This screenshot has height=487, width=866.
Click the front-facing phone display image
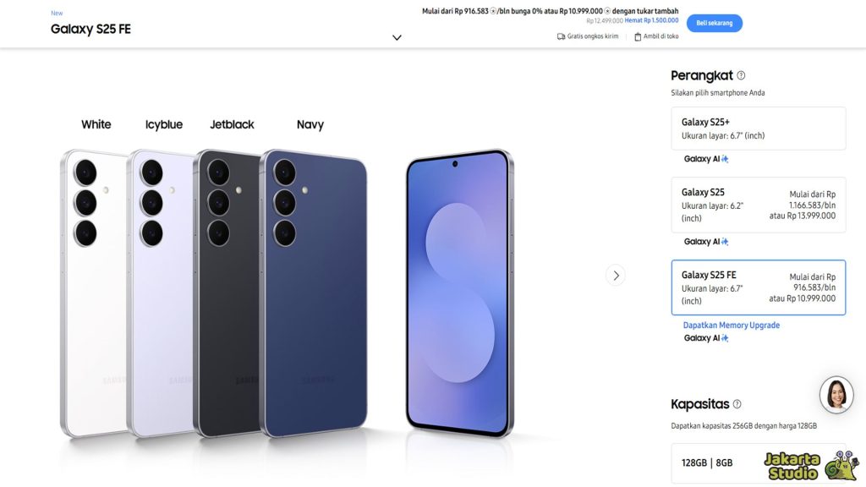tap(459, 292)
